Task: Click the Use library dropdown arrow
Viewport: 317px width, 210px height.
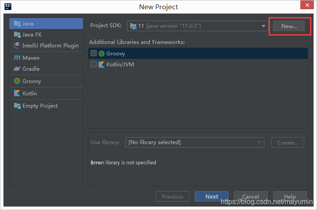Action: coord(259,142)
